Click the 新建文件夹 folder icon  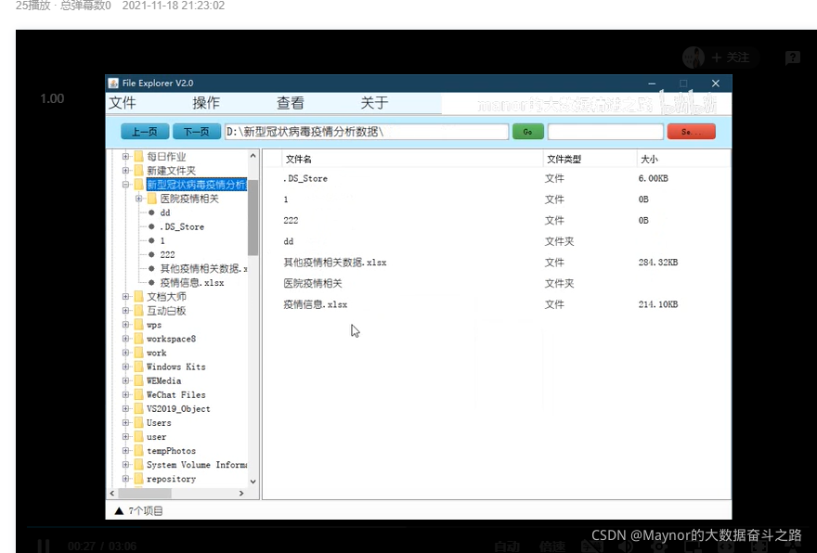coord(138,171)
